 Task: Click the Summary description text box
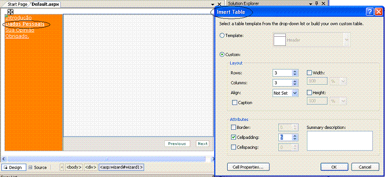pyautogui.click(x=340, y=141)
